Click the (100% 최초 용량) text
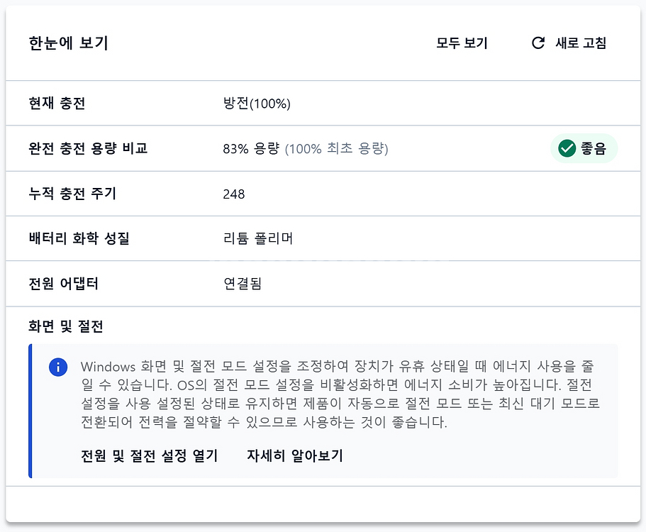 337,148
